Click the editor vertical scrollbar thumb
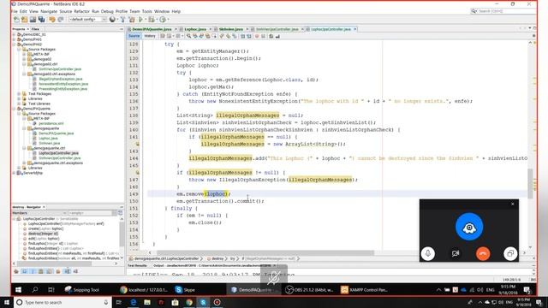 [530, 184]
